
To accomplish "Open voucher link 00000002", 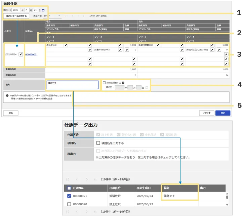I will click(x=31, y=54).
